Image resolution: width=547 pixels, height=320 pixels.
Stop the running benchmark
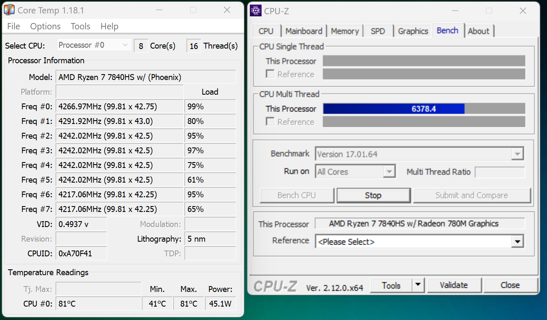pos(373,196)
